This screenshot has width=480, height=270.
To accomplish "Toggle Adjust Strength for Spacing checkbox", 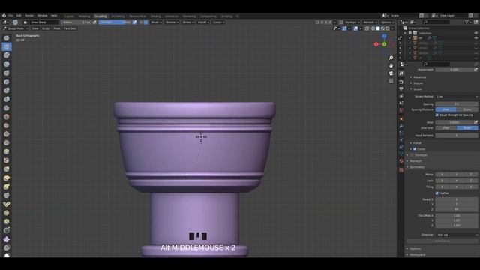I will [436, 115].
